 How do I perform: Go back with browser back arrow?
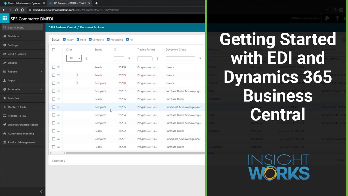(x=4, y=10)
